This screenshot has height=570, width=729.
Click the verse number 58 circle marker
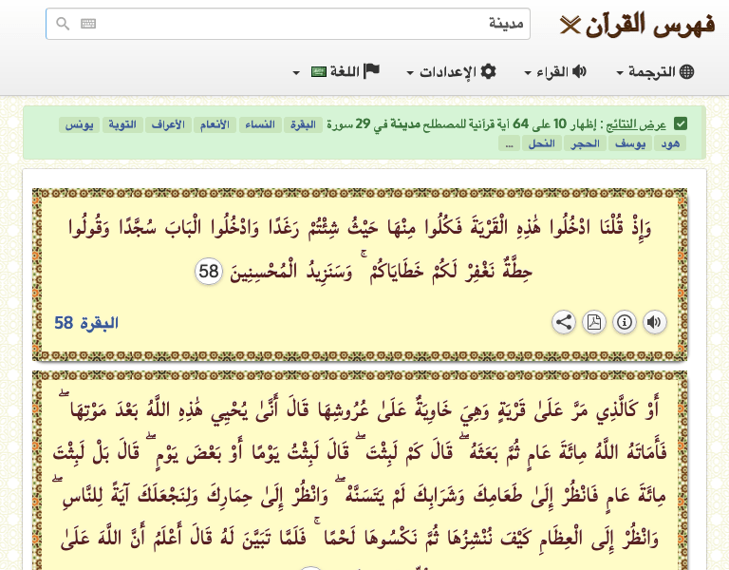click(x=209, y=272)
